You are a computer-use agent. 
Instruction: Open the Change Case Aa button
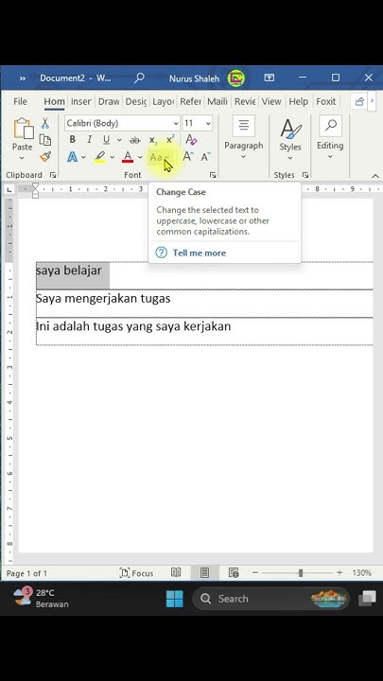coord(160,157)
